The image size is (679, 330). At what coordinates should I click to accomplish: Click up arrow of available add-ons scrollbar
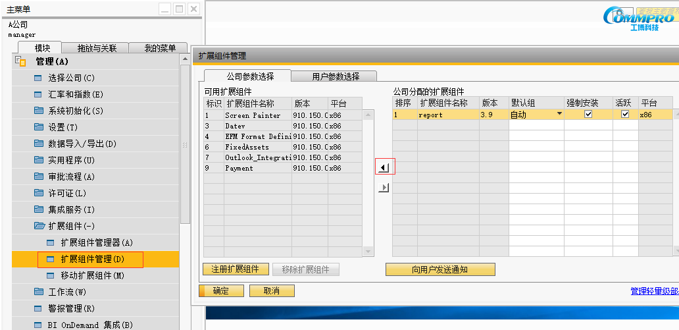pos(368,115)
